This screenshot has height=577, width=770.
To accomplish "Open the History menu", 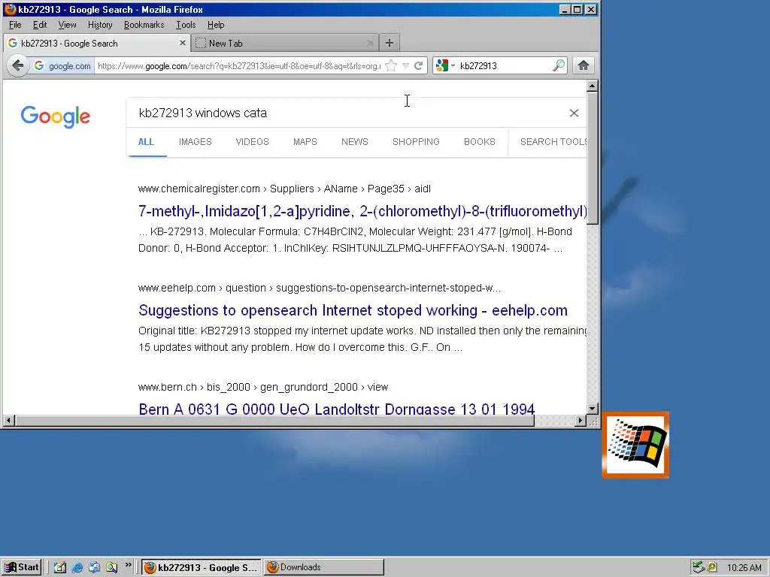I will pos(100,25).
